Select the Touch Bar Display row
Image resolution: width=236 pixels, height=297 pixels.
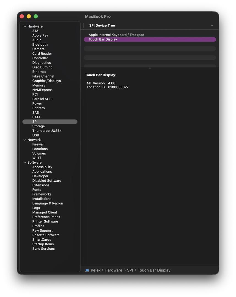click(103, 40)
